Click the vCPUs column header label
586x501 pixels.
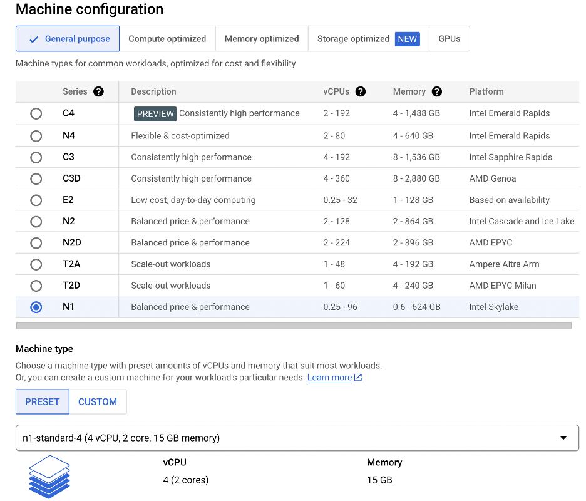click(x=336, y=91)
